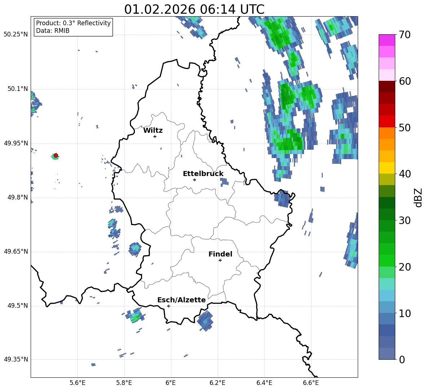
Task: Click the magenta swatch at top of colorbar
Action: click(x=387, y=40)
